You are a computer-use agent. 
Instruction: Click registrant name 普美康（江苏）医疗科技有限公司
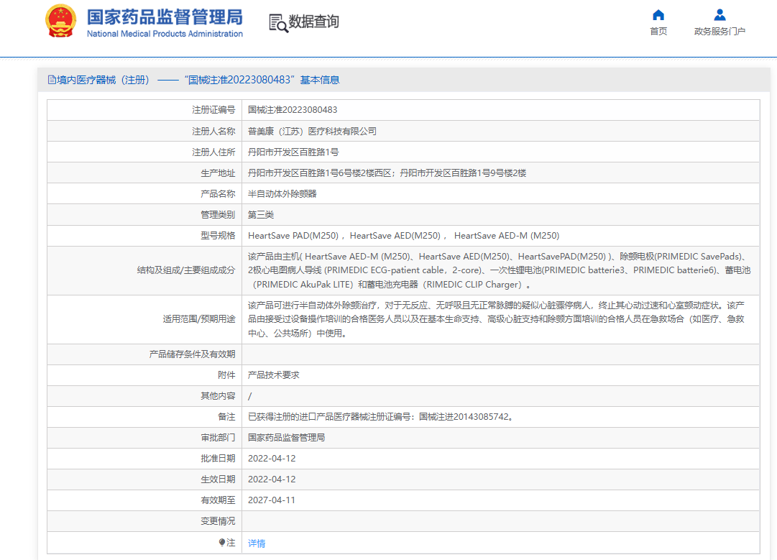[312, 132]
